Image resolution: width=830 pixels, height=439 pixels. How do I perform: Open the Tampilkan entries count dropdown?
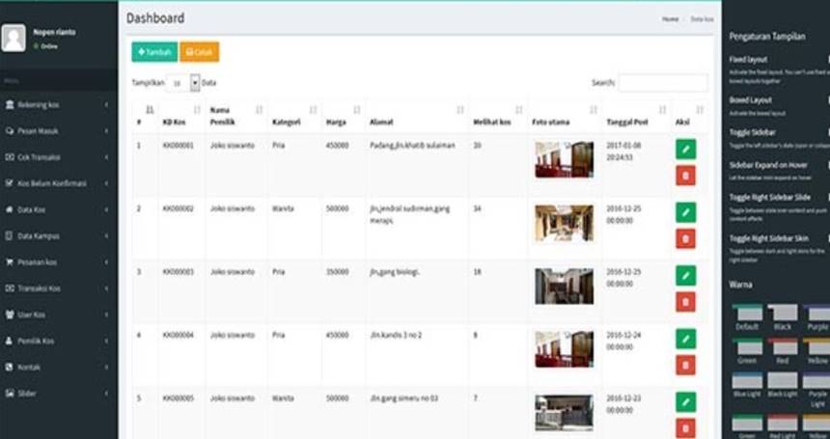[x=182, y=83]
